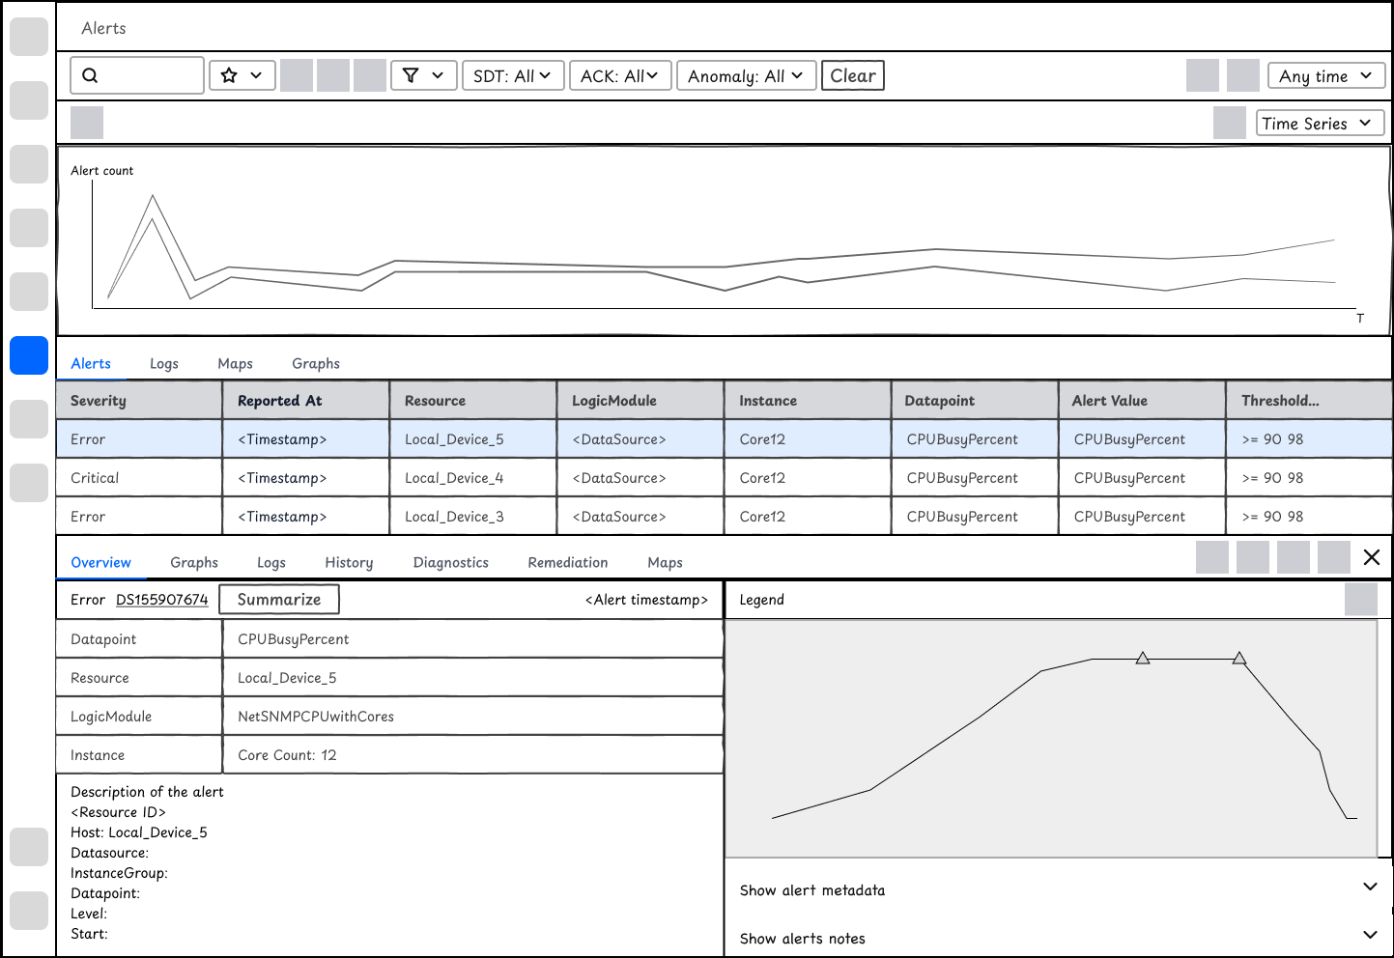Image resolution: width=1394 pixels, height=958 pixels.
Task: Click the Core Count: 12 value
Action: (x=287, y=755)
